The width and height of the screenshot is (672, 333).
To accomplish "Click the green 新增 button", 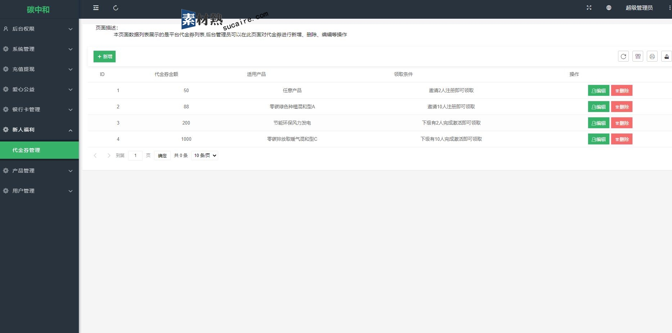I will pyautogui.click(x=104, y=57).
